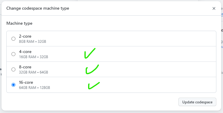Close the machine type dialog with X
The image size is (223, 113).
(214, 8)
